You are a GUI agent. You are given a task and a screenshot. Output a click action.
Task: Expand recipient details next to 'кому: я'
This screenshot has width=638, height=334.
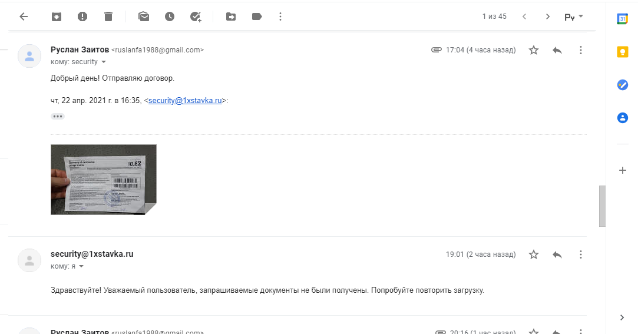pyautogui.click(x=81, y=266)
